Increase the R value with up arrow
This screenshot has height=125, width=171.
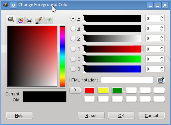click(x=162, y=48)
